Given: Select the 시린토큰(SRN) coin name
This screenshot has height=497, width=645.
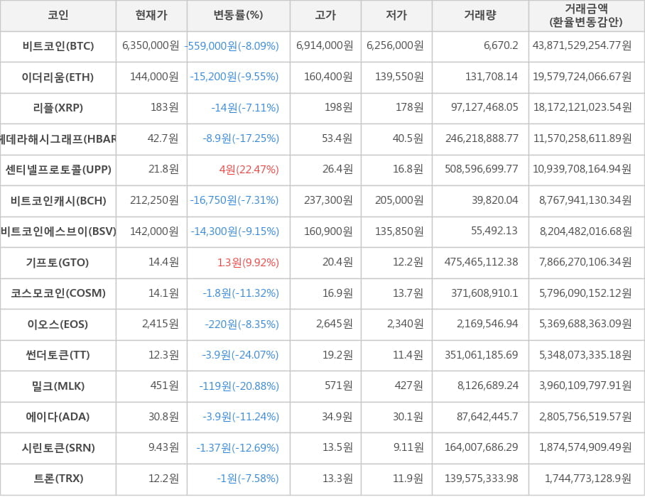Looking at the screenshot, I should pyautogui.click(x=58, y=448).
